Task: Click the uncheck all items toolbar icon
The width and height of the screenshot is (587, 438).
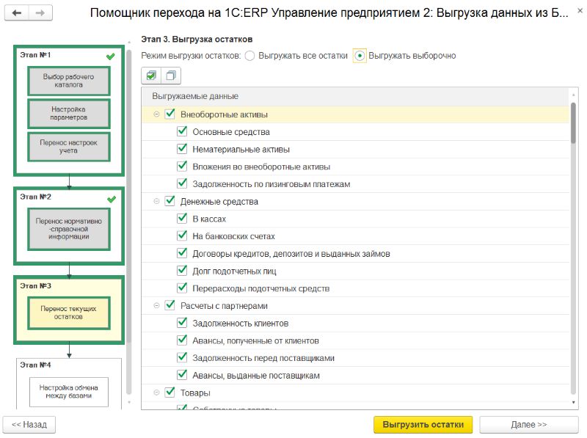Action: [171, 76]
